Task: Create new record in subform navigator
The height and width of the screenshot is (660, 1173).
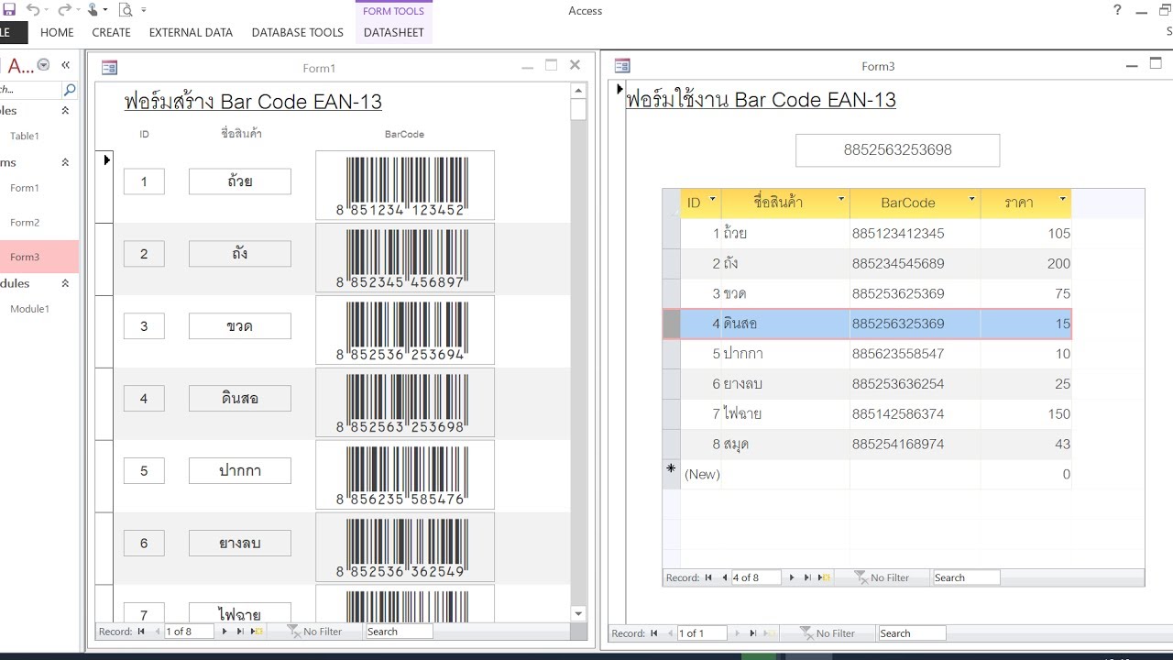Action: (x=825, y=577)
